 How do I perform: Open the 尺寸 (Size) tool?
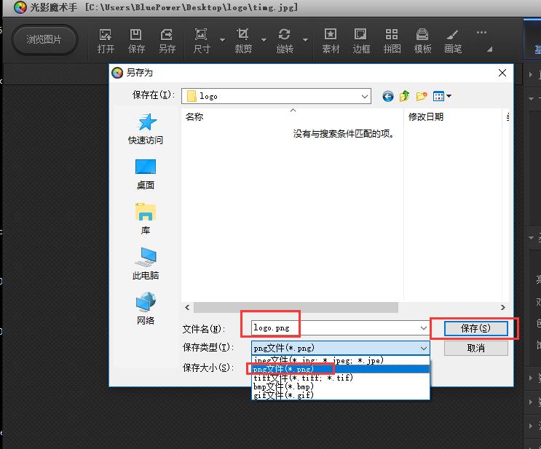point(202,41)
